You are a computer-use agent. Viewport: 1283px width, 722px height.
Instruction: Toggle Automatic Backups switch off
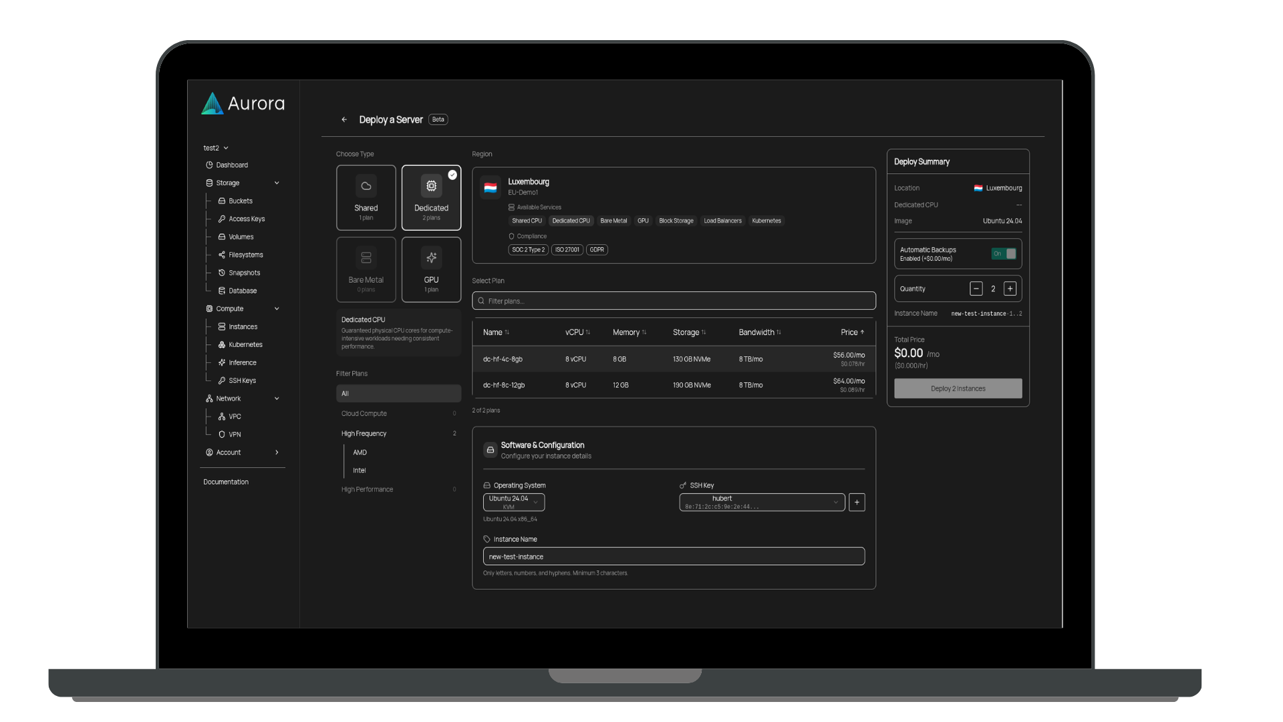1004,254
